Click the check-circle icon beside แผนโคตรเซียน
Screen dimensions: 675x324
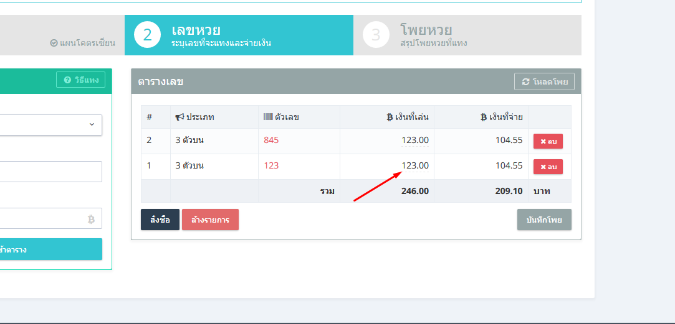pos(54,44)
